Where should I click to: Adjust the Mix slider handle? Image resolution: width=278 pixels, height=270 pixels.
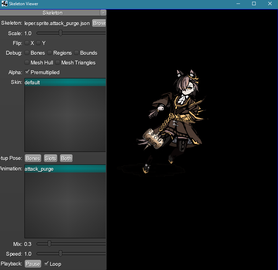(x=49, y=244)
